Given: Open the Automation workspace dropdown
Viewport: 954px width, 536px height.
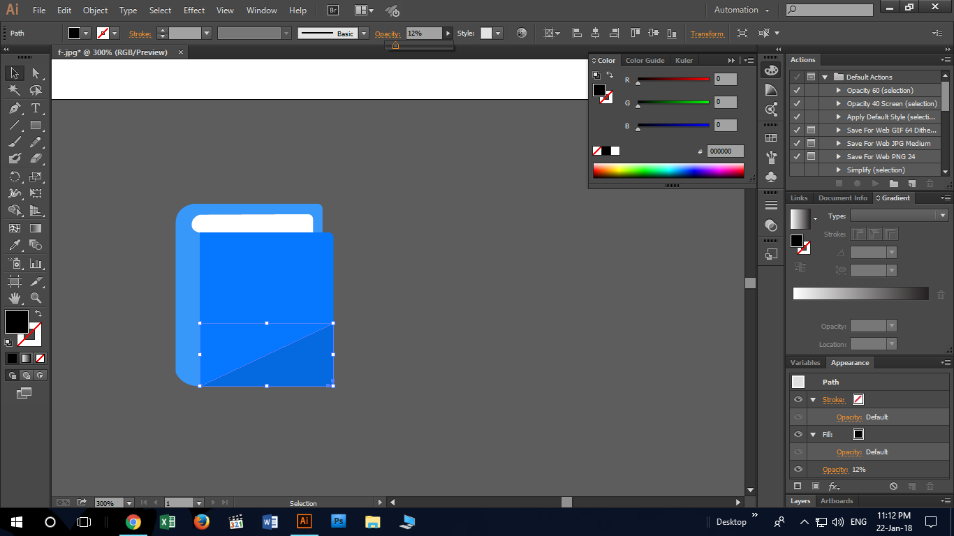Looking at the screenshot, I should click(741, 10).
